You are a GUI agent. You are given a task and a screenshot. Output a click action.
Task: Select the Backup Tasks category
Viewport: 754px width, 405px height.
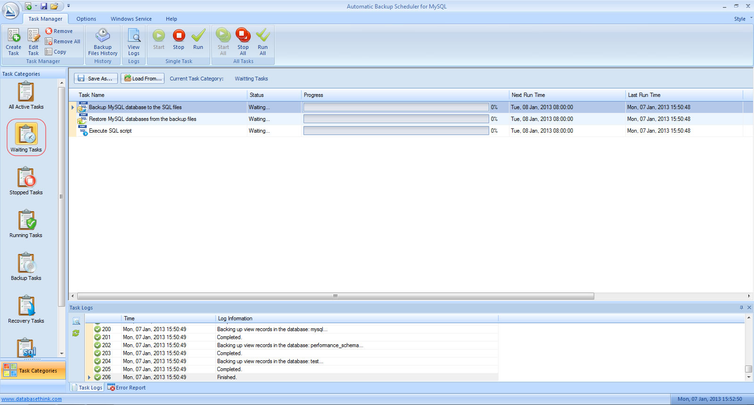(26, 267)
